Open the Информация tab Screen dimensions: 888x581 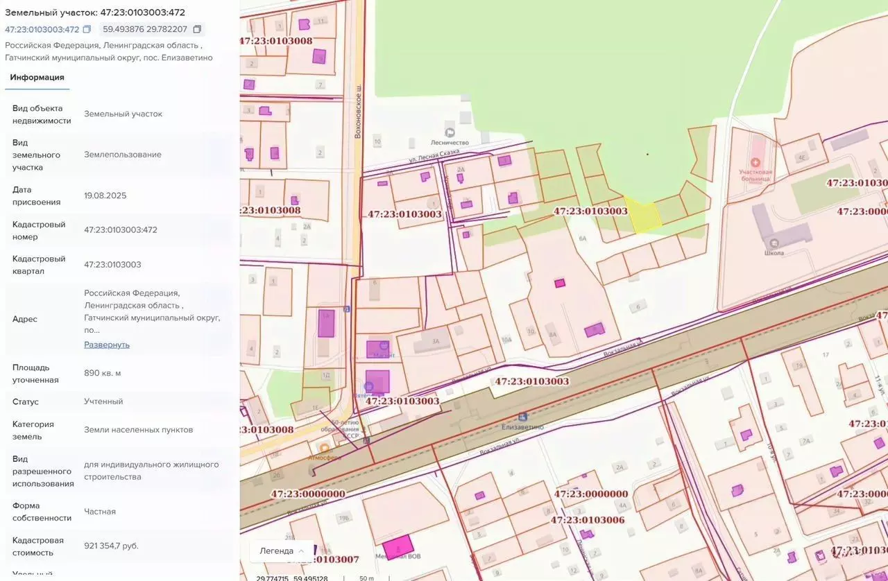pyautogui.click(x=37, y=78)
